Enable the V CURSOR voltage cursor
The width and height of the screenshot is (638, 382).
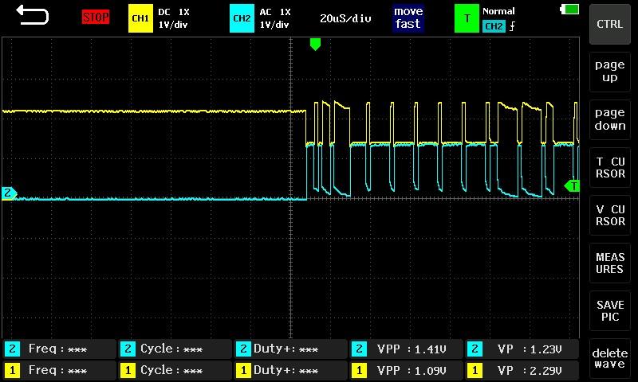609,215
